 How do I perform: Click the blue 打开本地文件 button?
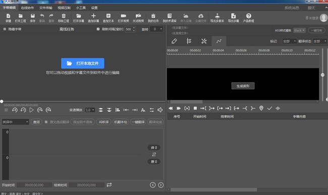tap(83, 63)
